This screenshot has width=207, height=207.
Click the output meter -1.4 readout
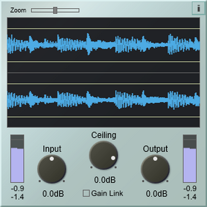point(190,197)
